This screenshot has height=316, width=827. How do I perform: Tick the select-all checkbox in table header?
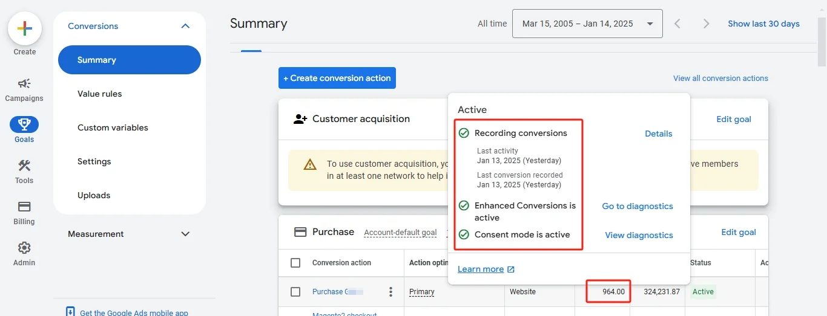(295, 263)
